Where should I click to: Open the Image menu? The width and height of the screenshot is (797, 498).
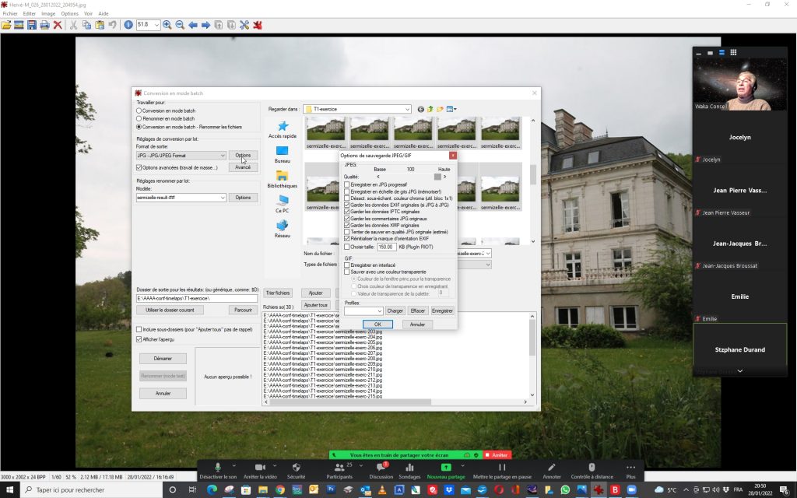pos(48,14)
